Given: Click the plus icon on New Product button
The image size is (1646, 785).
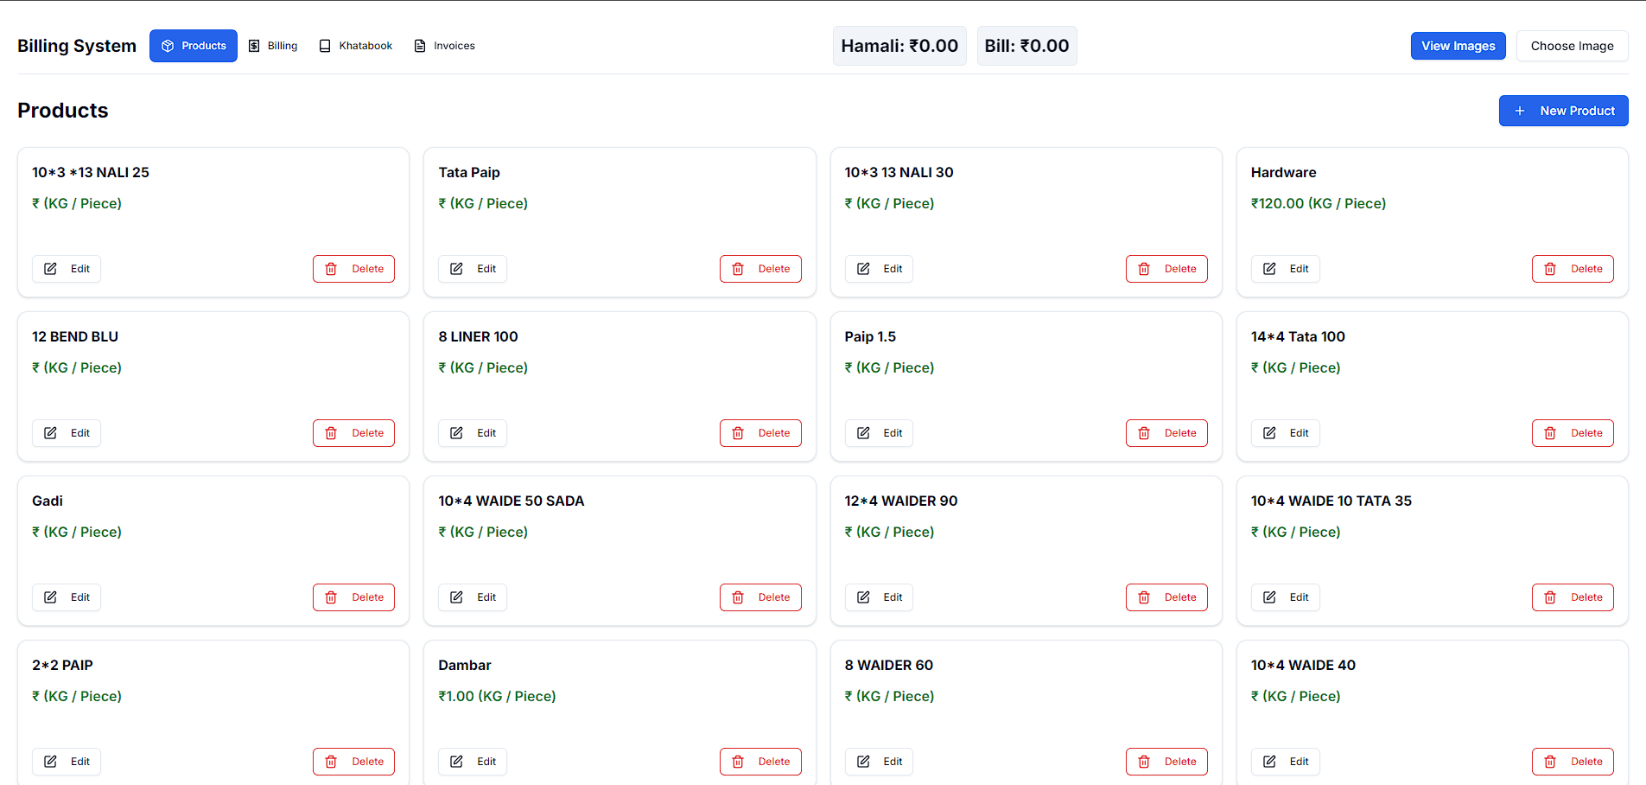Looking at the screenshot, I should (1520, 111).
